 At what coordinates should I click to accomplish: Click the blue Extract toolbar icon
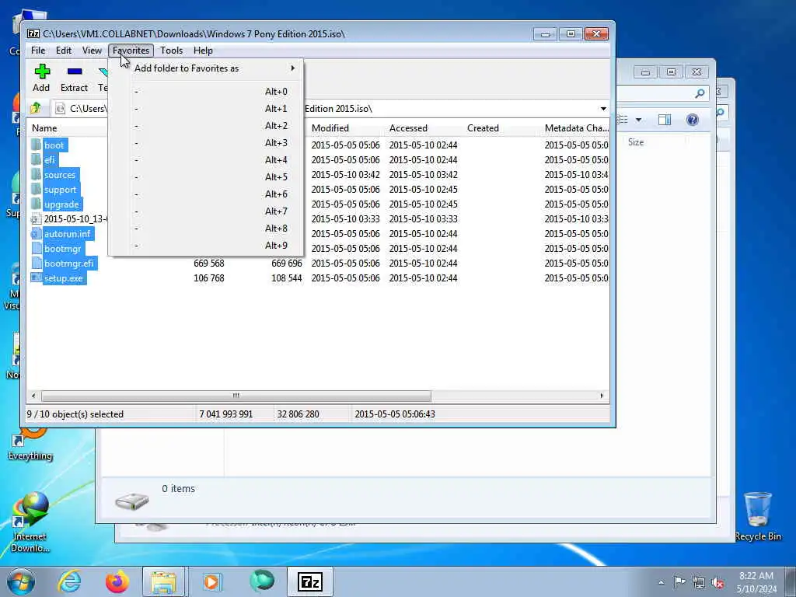pyautogui.click(x=75, y=71)
